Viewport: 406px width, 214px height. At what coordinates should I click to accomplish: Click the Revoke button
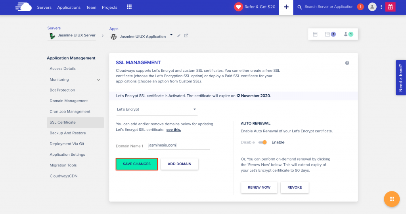coord(295,187)
